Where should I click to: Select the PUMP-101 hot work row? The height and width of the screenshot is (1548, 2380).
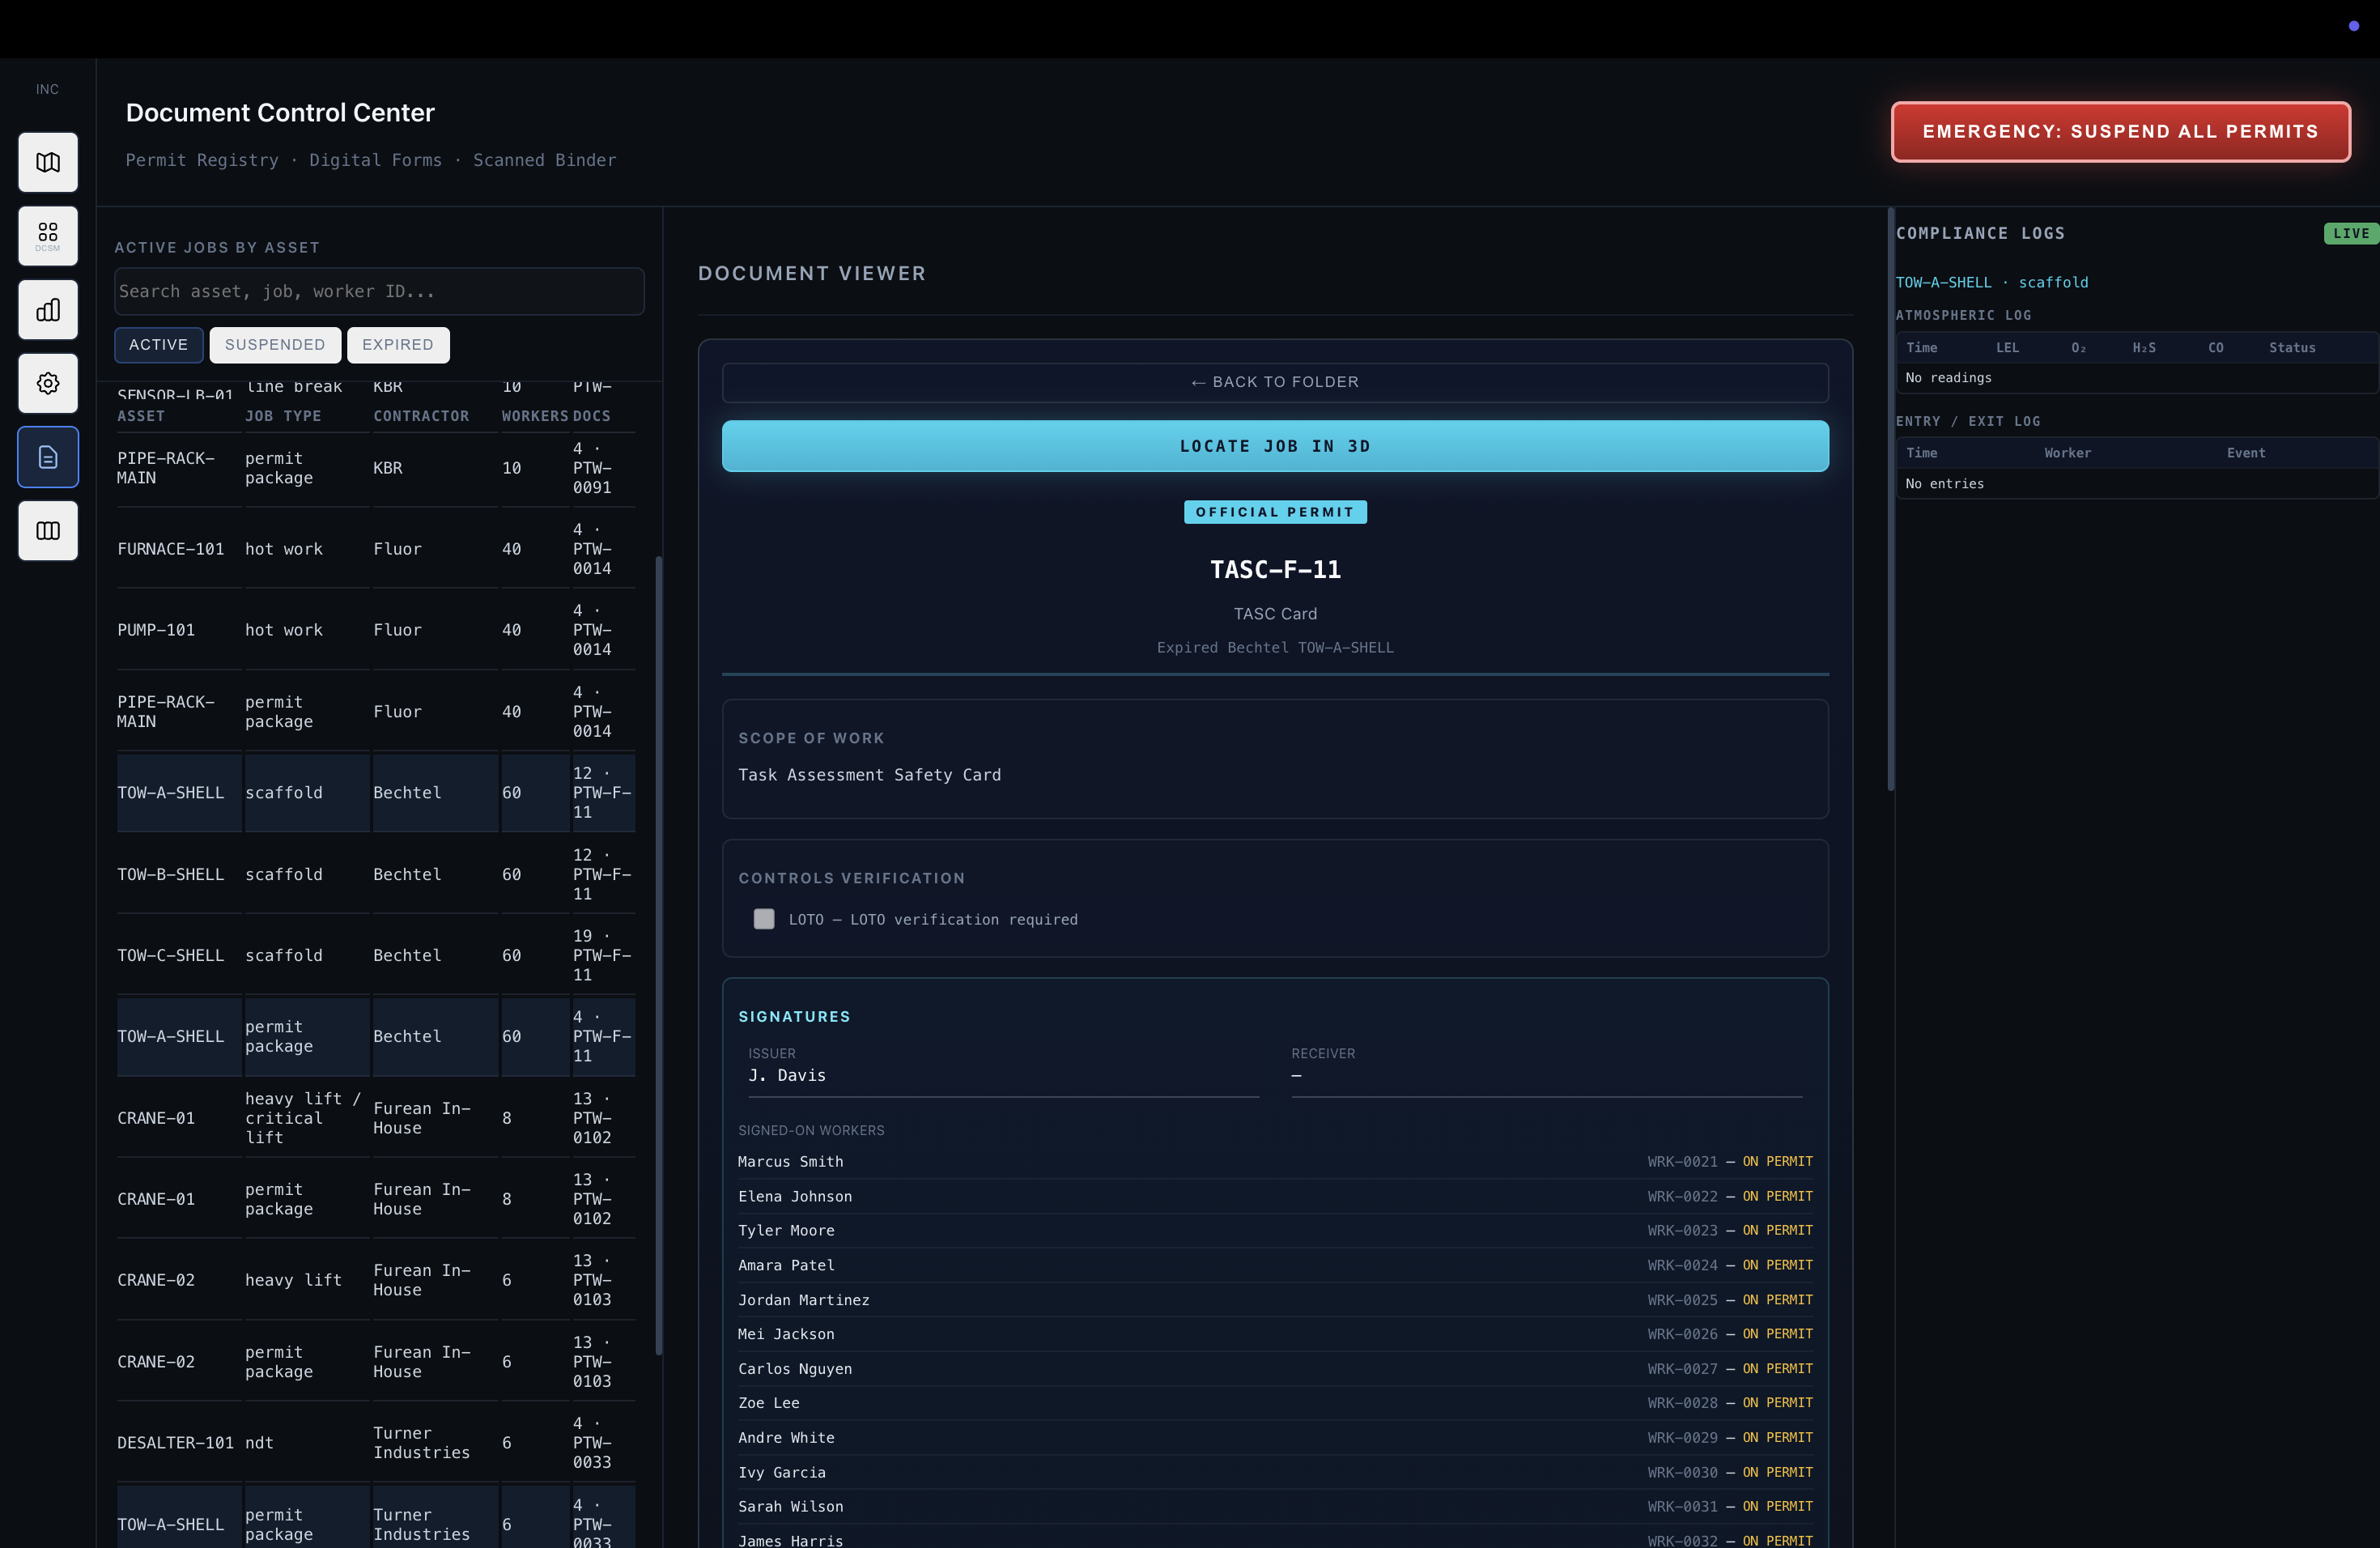tap(376, 630)
